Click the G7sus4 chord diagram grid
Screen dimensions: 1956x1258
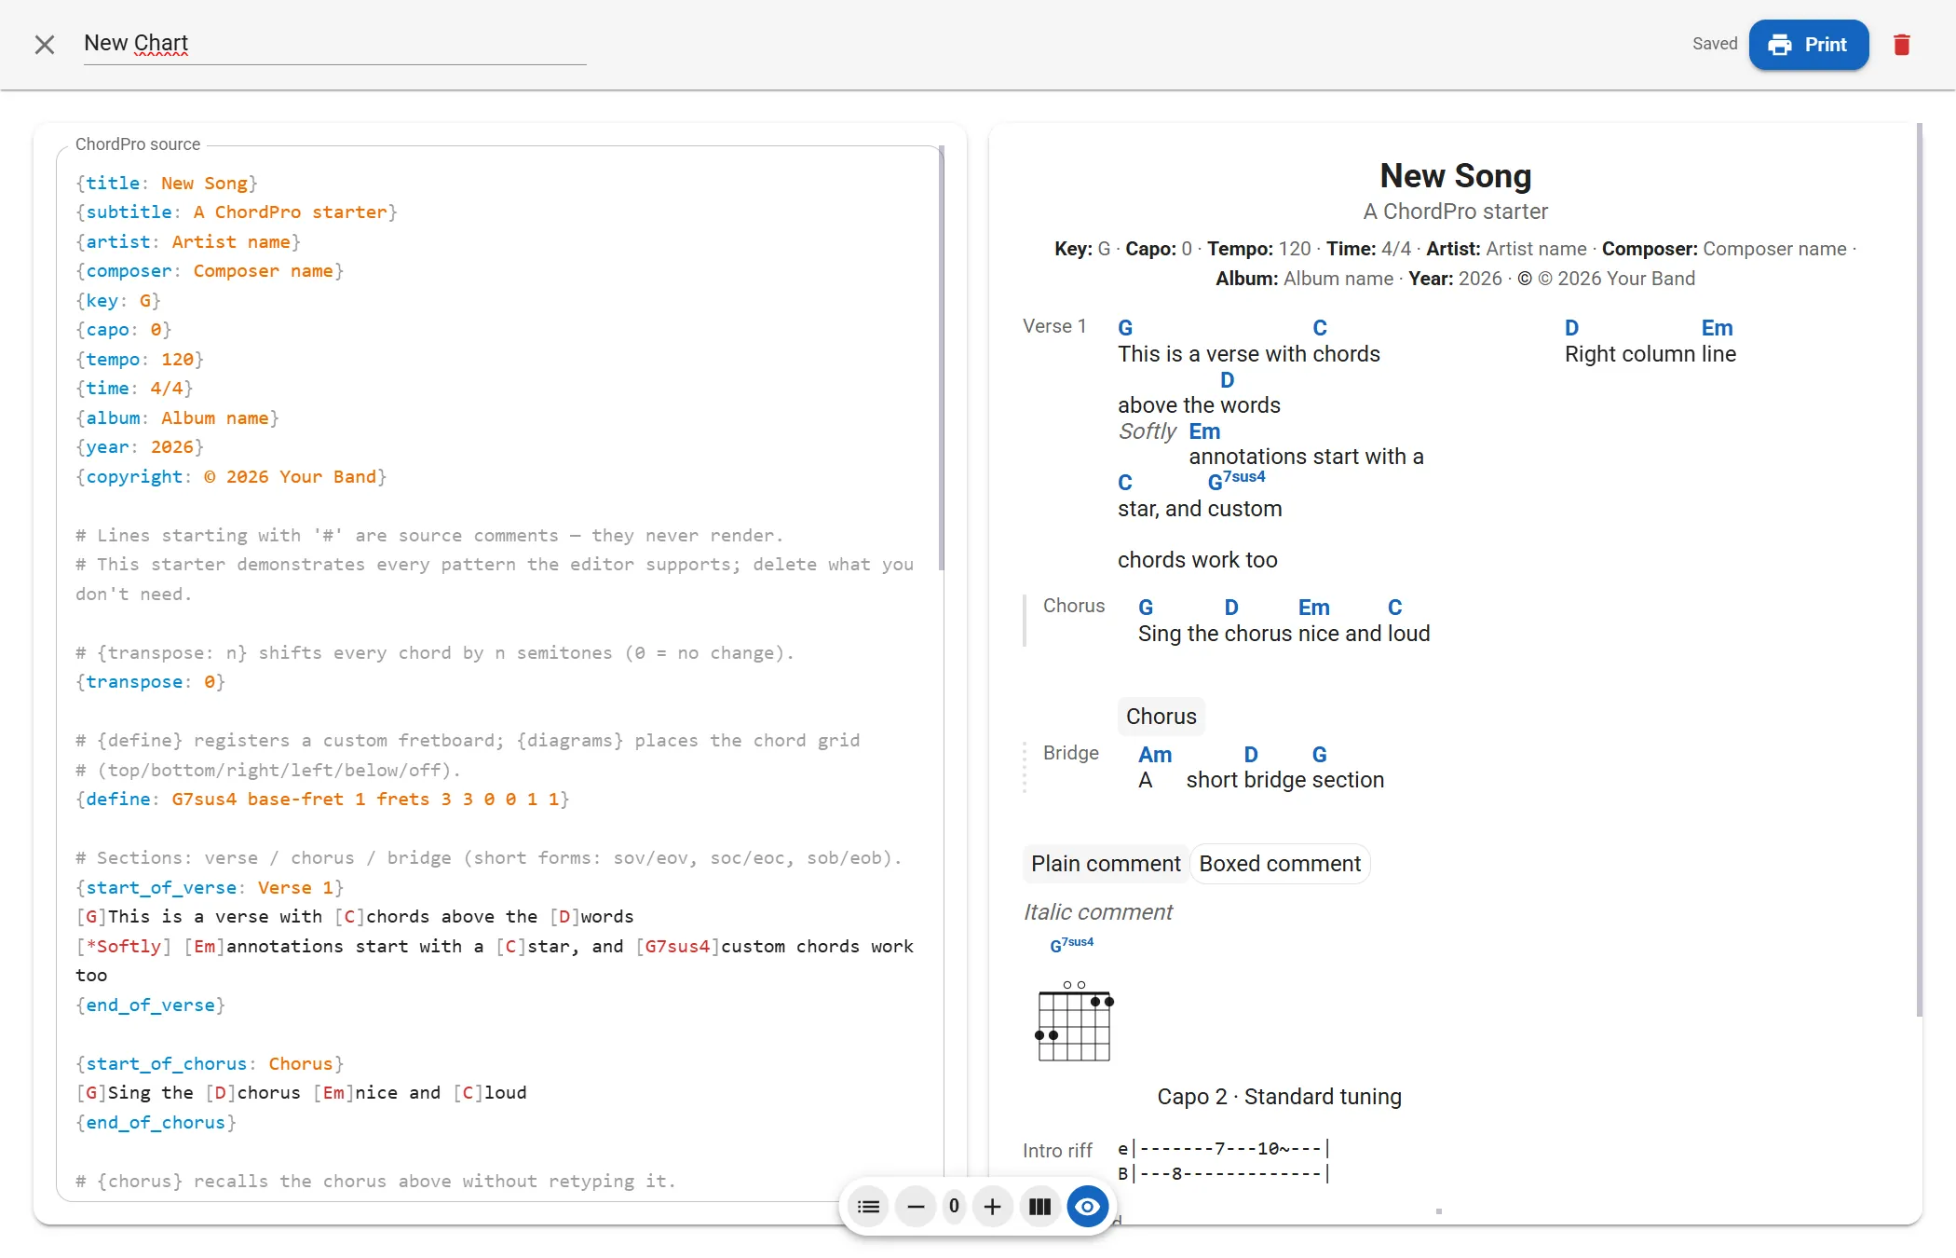1074,1022
